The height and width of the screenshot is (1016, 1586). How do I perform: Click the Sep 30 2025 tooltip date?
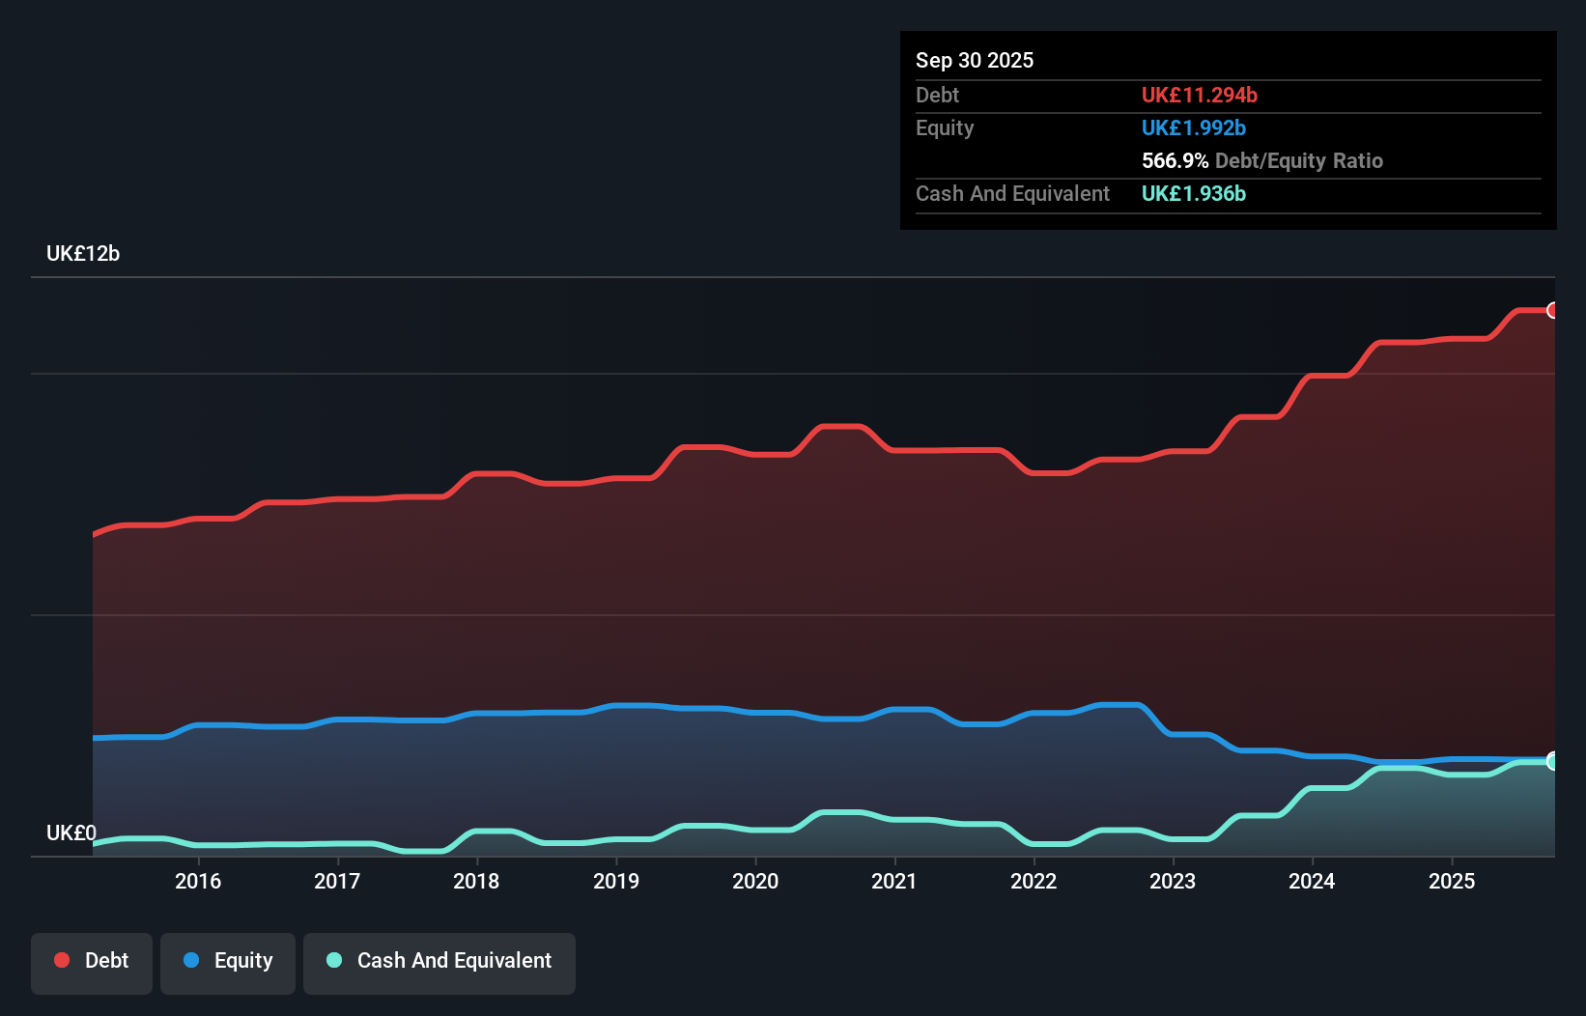975,60
